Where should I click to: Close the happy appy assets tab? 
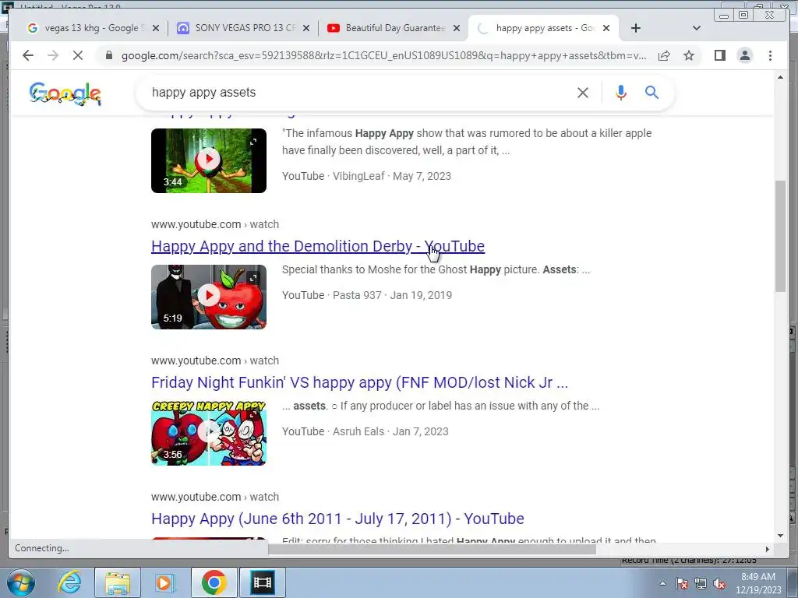click(606, 29)
